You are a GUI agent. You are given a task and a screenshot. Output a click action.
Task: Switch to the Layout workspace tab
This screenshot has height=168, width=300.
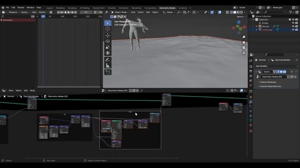(x=49, y=8)
